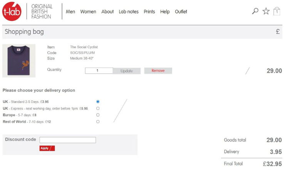The width and height of the screenshot is (285, 173).
Task: Click the 'Rest of World - 7-10 days: £12' label
Action: 27,122
